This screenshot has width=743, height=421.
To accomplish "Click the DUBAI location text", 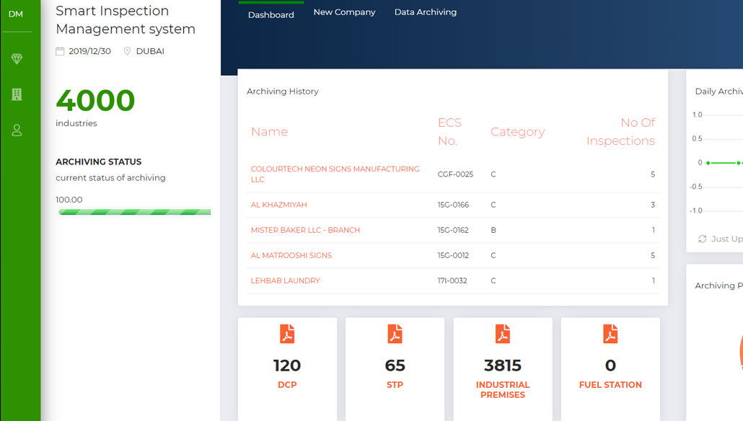I will coord(150,51).
